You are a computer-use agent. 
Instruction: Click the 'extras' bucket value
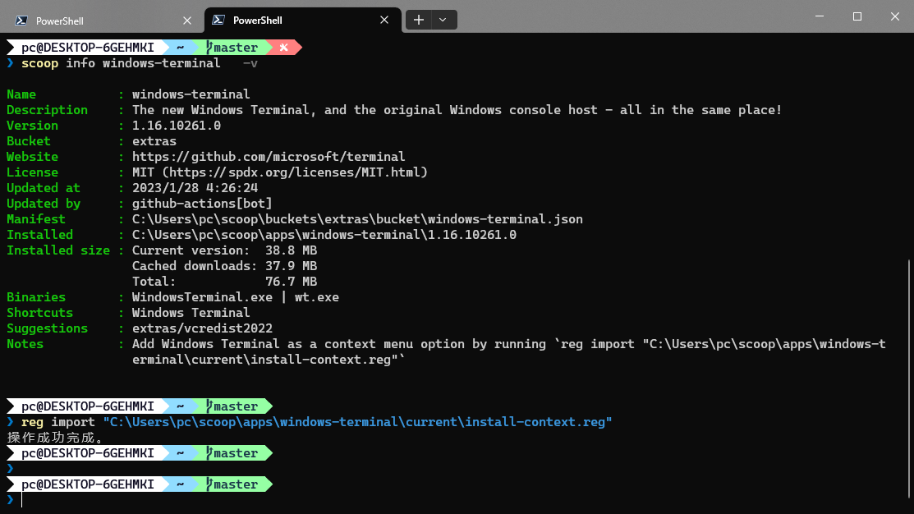pos(154,141)
